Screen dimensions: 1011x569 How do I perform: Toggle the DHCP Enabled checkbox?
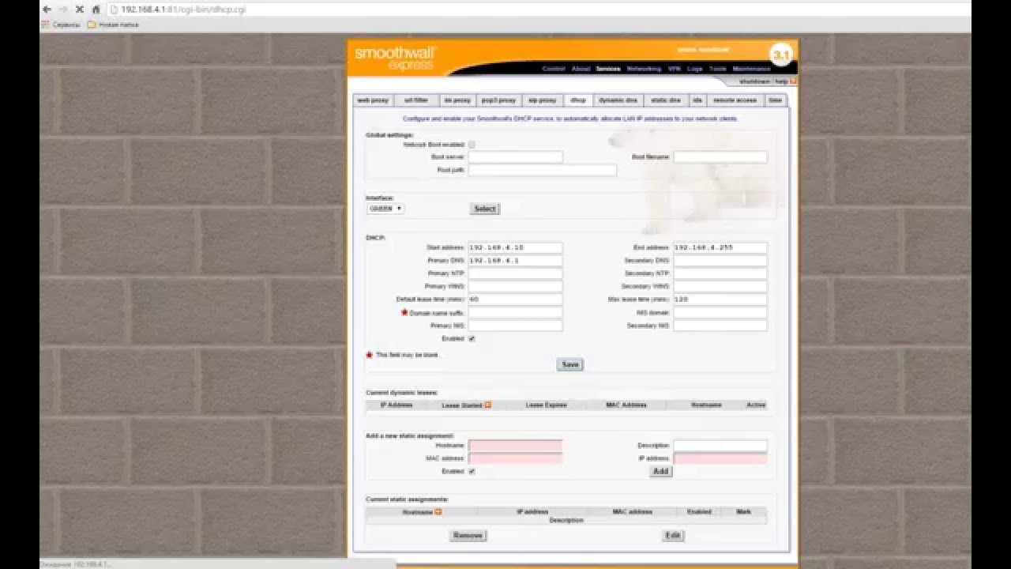coord(472,338)
